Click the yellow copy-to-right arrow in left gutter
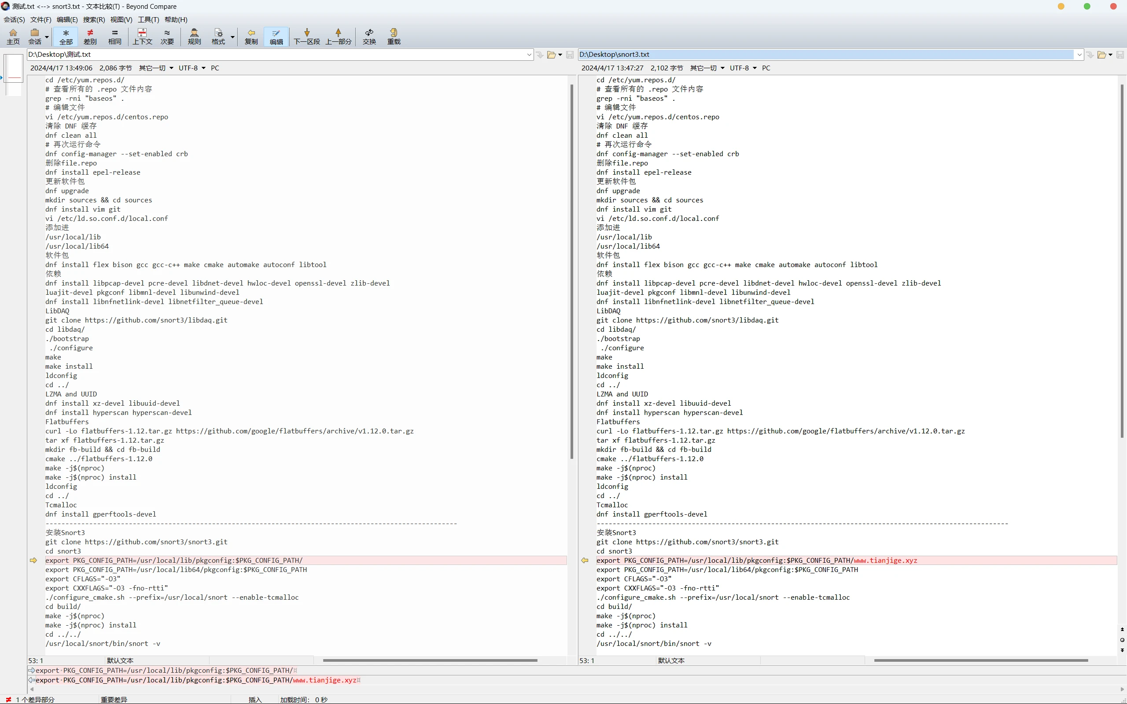Screen dimensions: 1127x704 coord(33,560)
